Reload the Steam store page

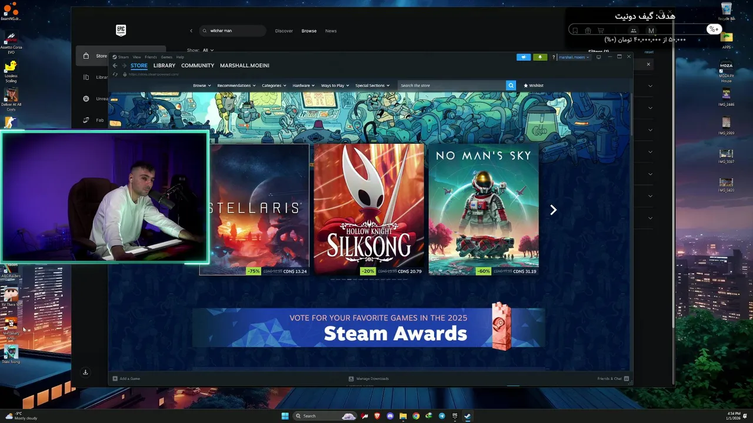115,75
